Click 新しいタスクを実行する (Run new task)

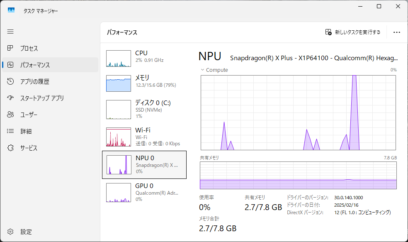(353, 32)
